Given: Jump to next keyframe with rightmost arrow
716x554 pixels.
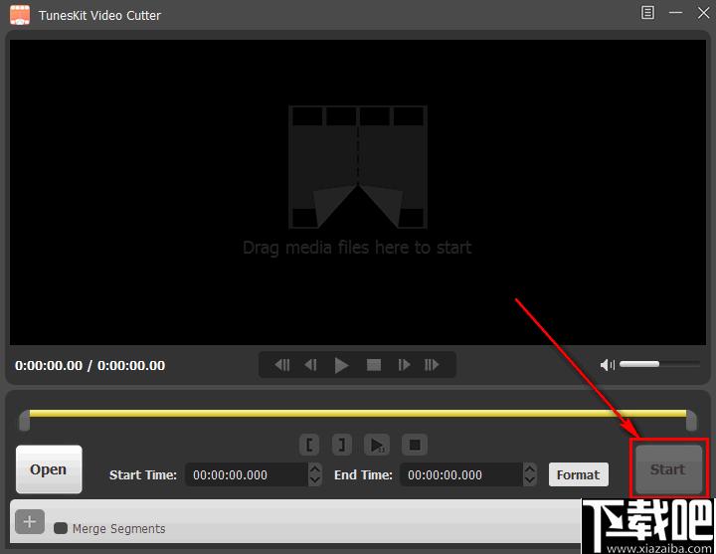Looking at the screenshot, I should (432, 365).
